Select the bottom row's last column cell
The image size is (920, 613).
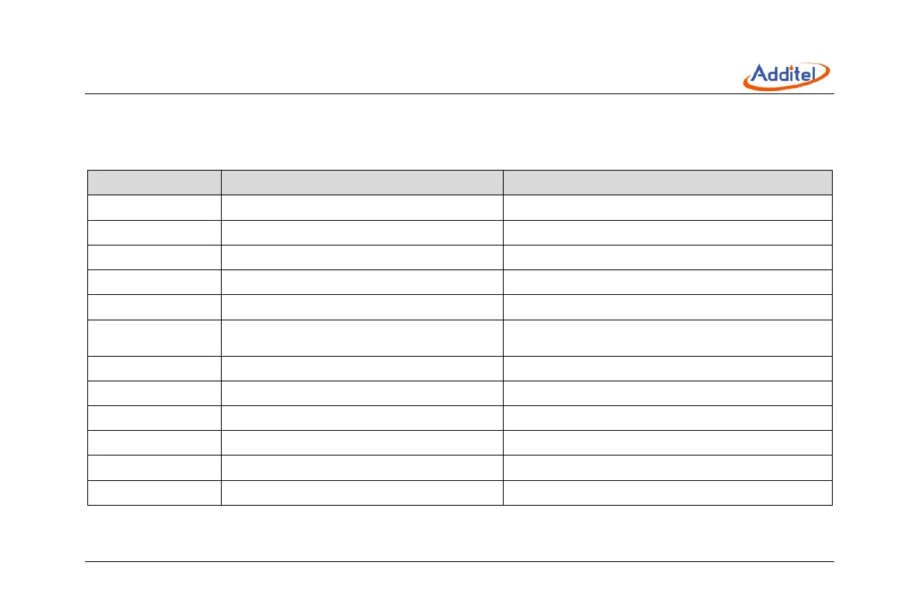(667, 493)
